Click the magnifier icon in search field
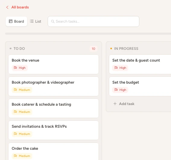The width and height of the screenshot is (171, 160). click(53, 21)
